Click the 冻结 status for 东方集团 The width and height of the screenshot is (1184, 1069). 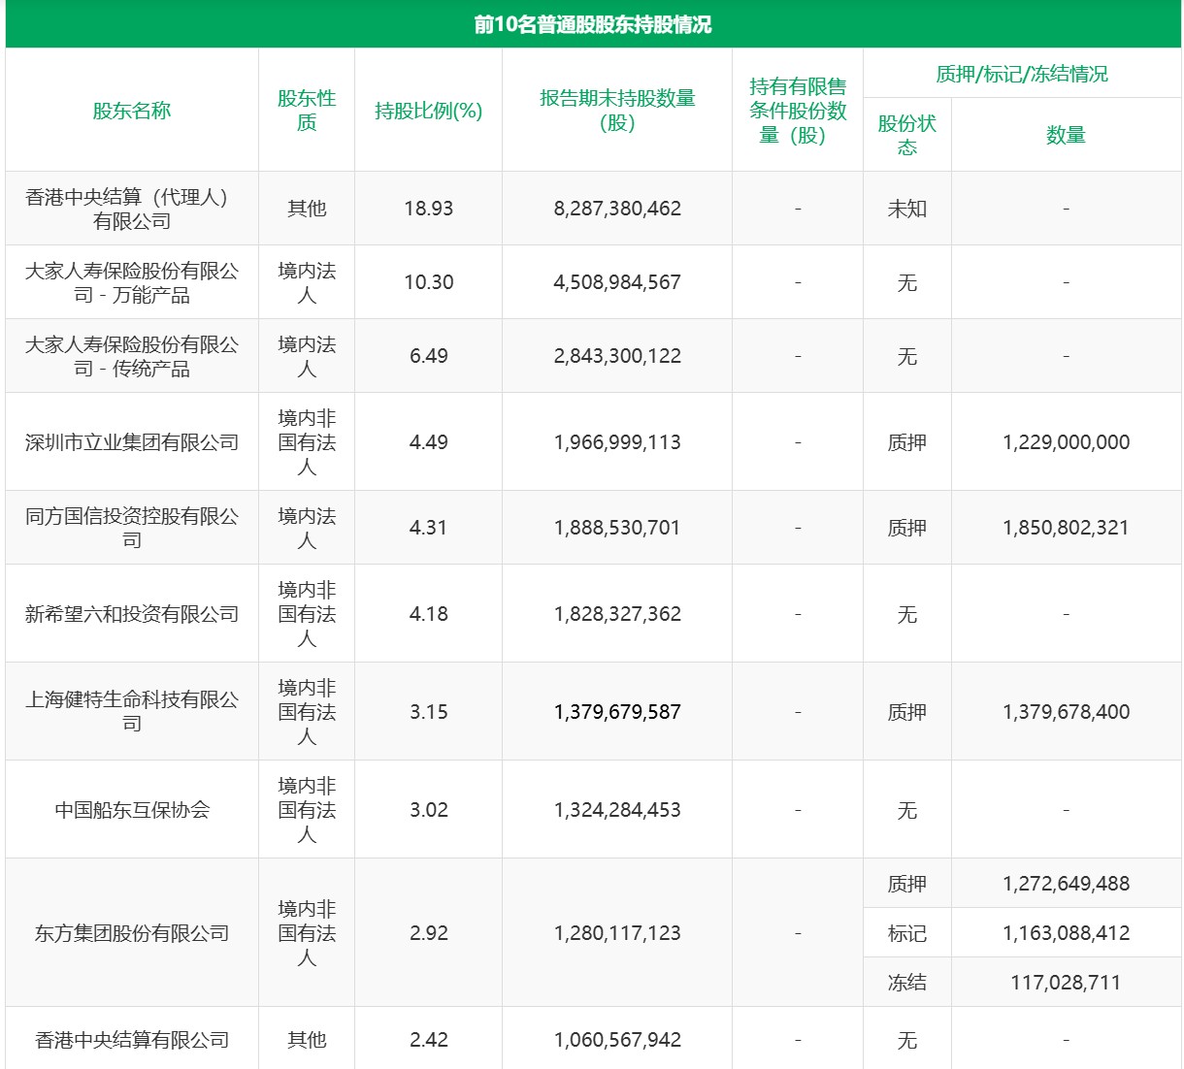pyautogui.click(x=907, y=983)
